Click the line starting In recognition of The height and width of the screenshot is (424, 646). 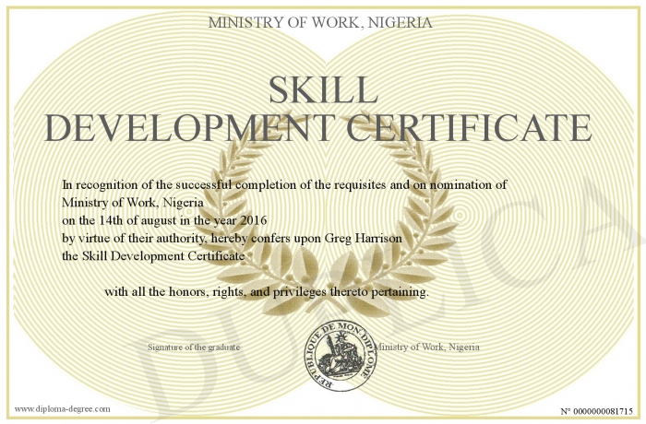coord(285,185)
